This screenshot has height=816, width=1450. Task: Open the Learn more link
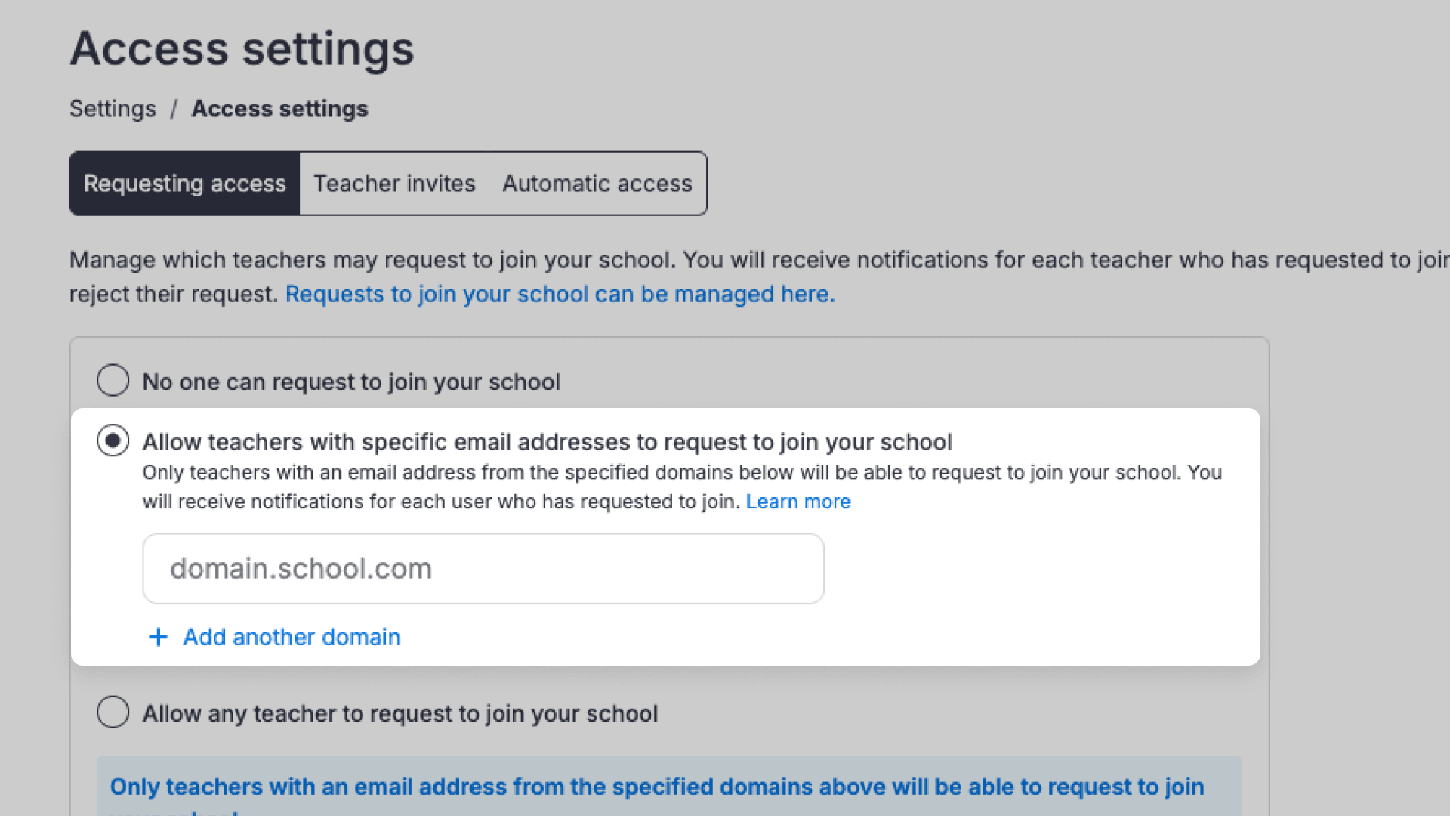point(797,501)
